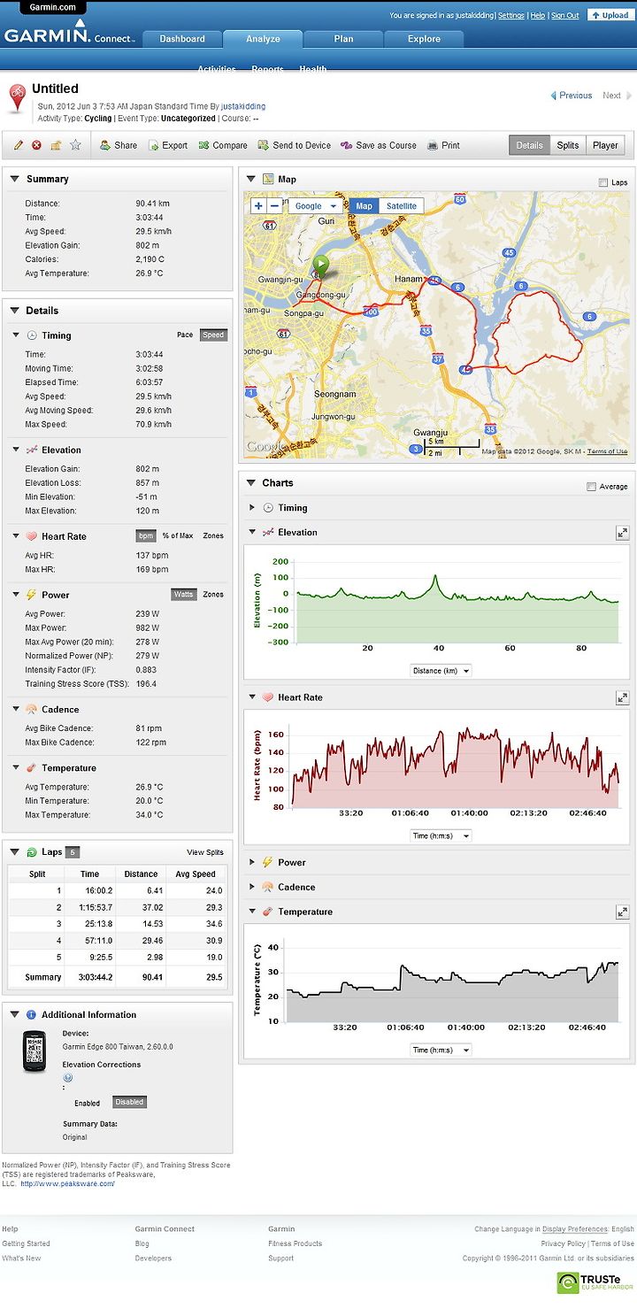Image resolution: width=637 pixels, height=1316 pixels.
Task: Expand the Temperature chart to full size
Action: [623, 912]
